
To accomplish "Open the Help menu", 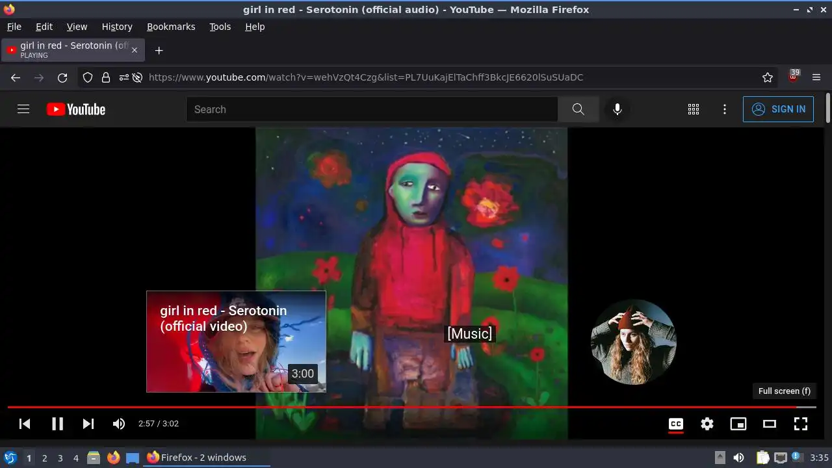I will [255, 27].
